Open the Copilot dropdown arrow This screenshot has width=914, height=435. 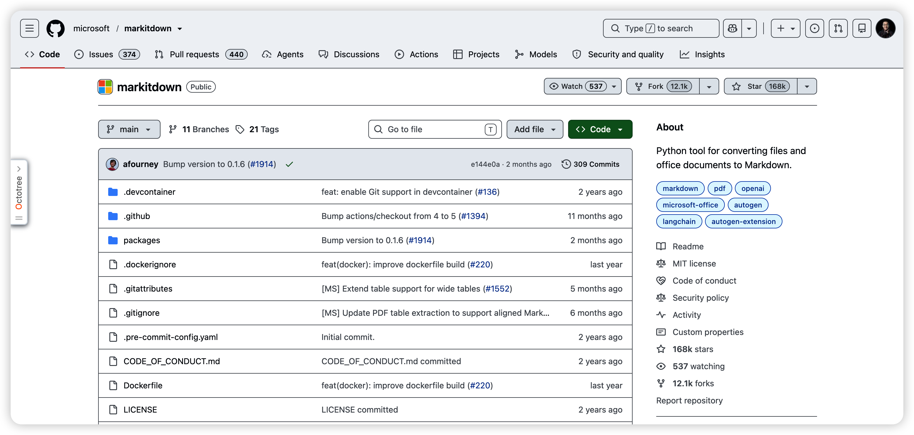[x=749, y=28]
